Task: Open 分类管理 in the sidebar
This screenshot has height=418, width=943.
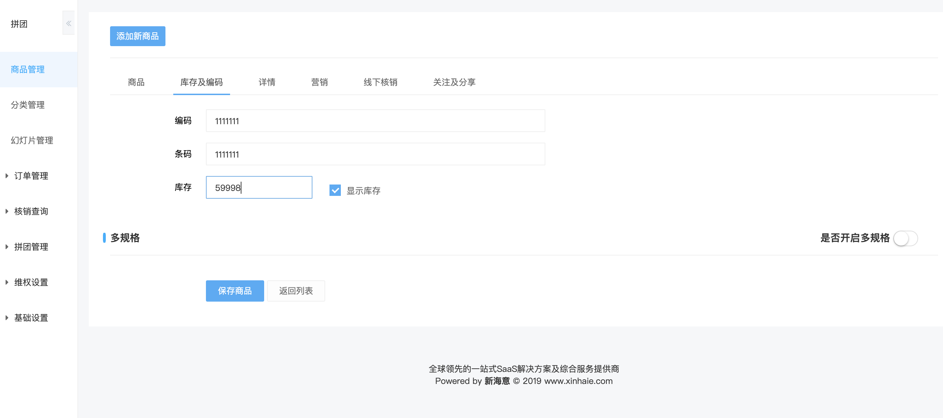Action: pyautogui.click(x=28, y=105)
